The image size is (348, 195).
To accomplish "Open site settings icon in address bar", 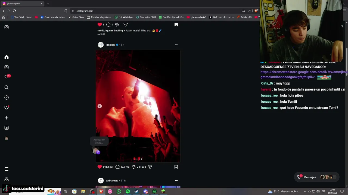I will [73, 11].
